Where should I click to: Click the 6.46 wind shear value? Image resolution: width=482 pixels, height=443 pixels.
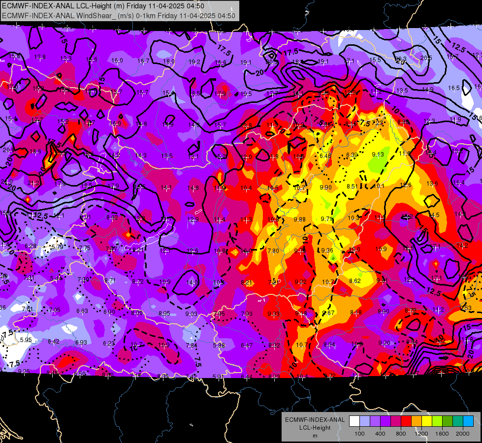point(325,156)
